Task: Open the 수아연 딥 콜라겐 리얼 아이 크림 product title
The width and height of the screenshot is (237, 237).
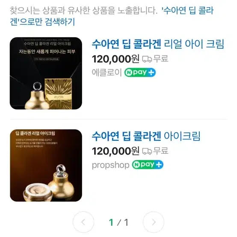Action: pos(158,44)
